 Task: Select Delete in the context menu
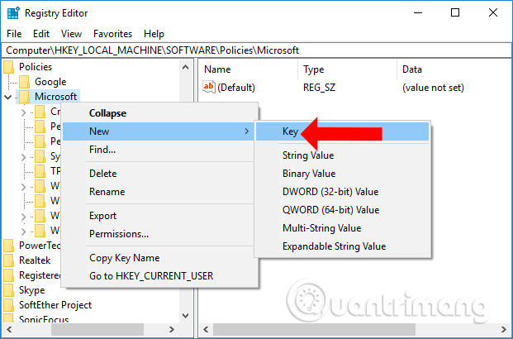159,174
